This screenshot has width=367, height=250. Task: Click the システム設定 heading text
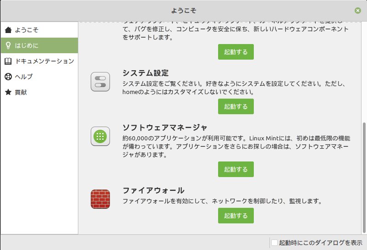(145, 73)
